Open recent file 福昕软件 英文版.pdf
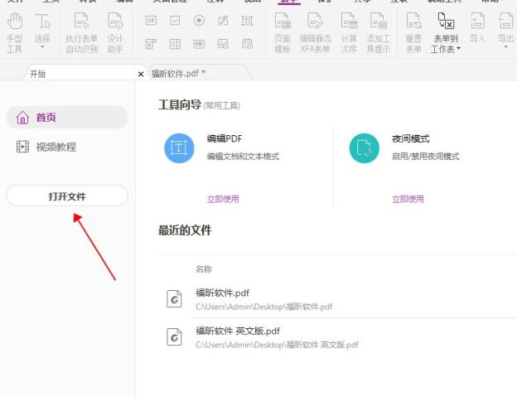Viewport: 517px width, 397px height. click(238, 331)
